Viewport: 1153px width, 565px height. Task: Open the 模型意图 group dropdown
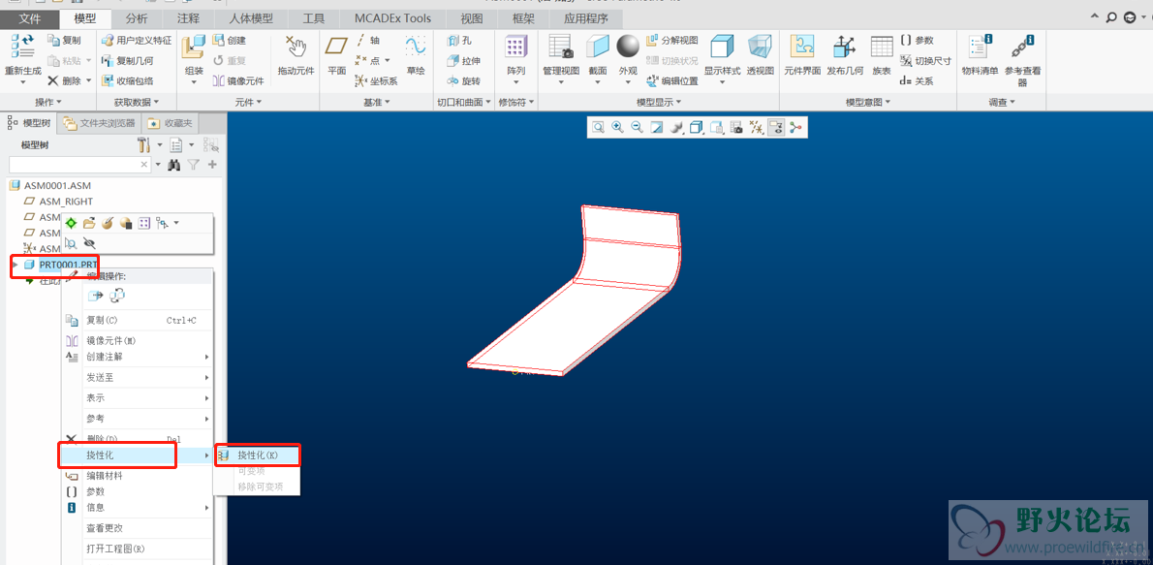[868, 102]
